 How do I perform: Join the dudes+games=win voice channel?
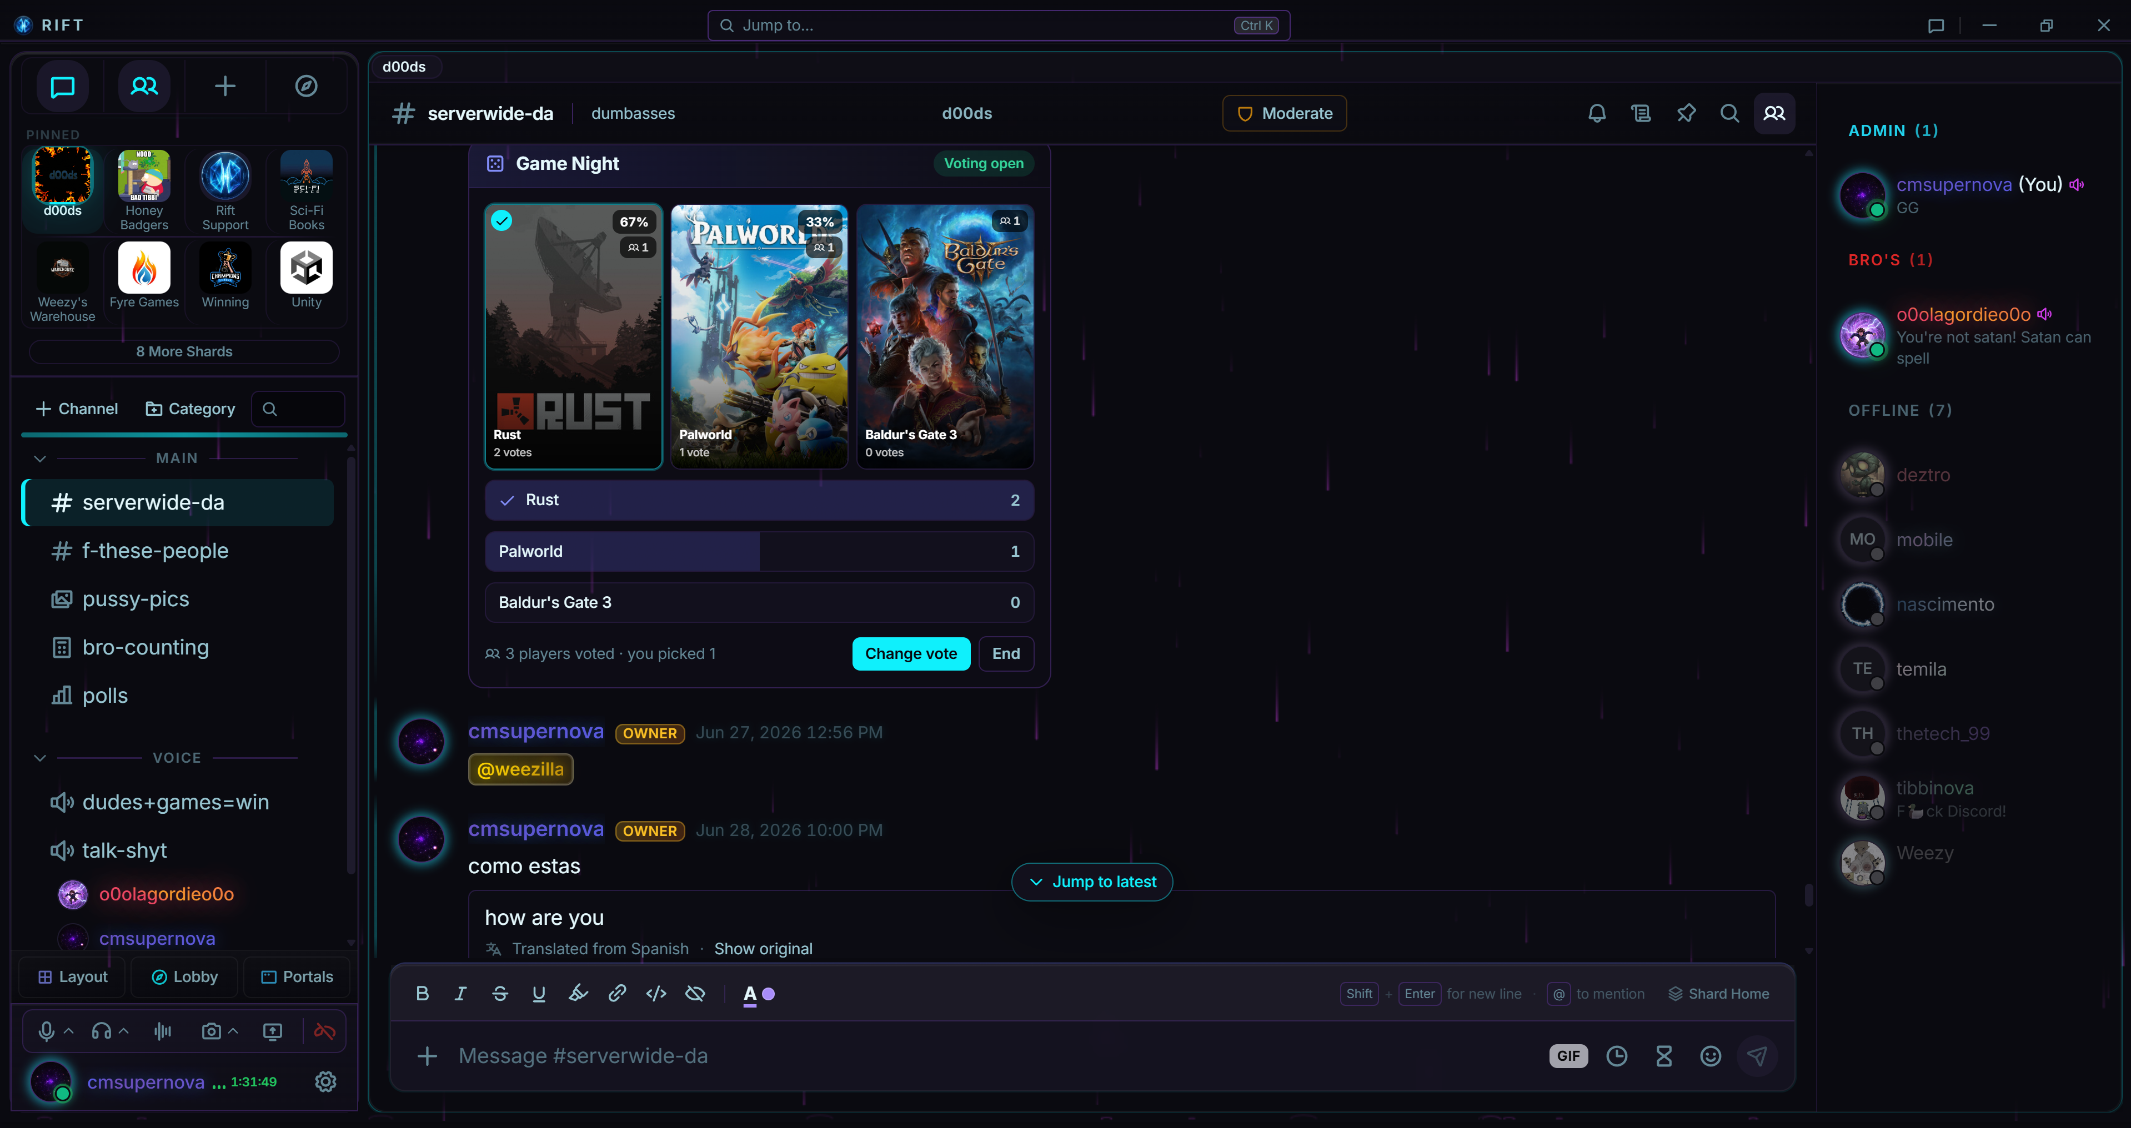coord(177,802)
